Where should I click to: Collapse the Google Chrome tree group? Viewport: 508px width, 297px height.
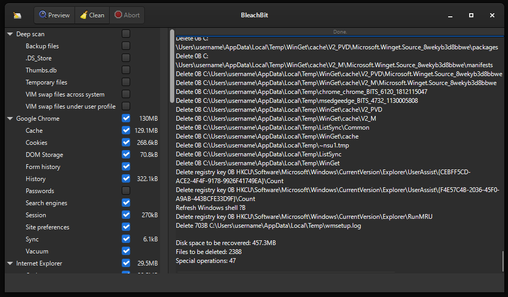coord(10,119)
